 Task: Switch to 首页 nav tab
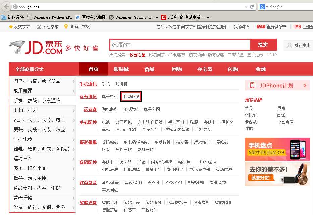tap(93, 69)
